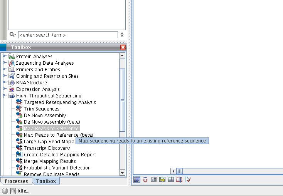Select De Novo Assembly (beta)
283x196 pixels.
pyautogui.click(x=52, y=122)
